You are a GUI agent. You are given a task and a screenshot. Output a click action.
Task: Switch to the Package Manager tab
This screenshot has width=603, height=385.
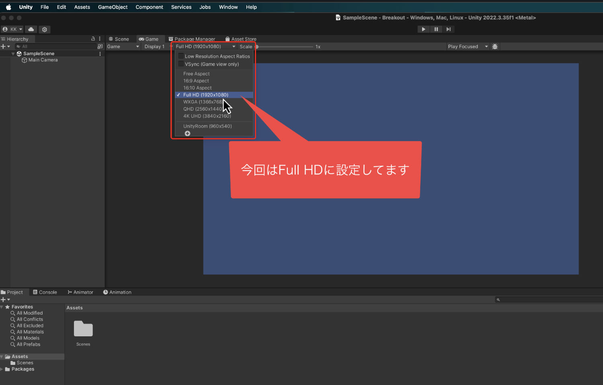click(x=192, y=39)
